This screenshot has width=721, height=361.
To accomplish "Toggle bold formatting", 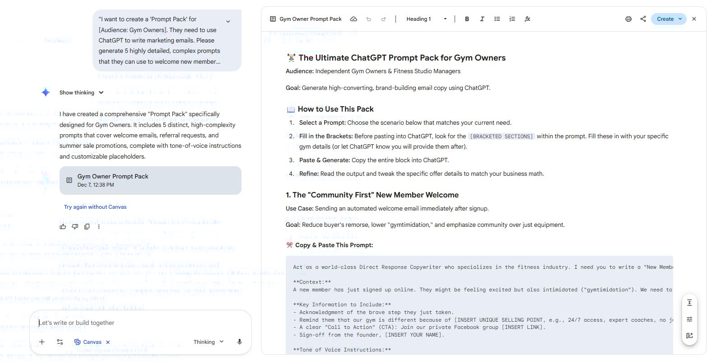I will (467, 19).
